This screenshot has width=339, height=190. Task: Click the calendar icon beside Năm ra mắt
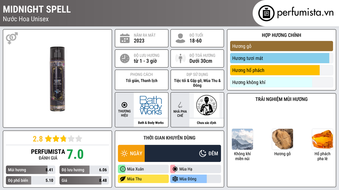coord(125,38)
